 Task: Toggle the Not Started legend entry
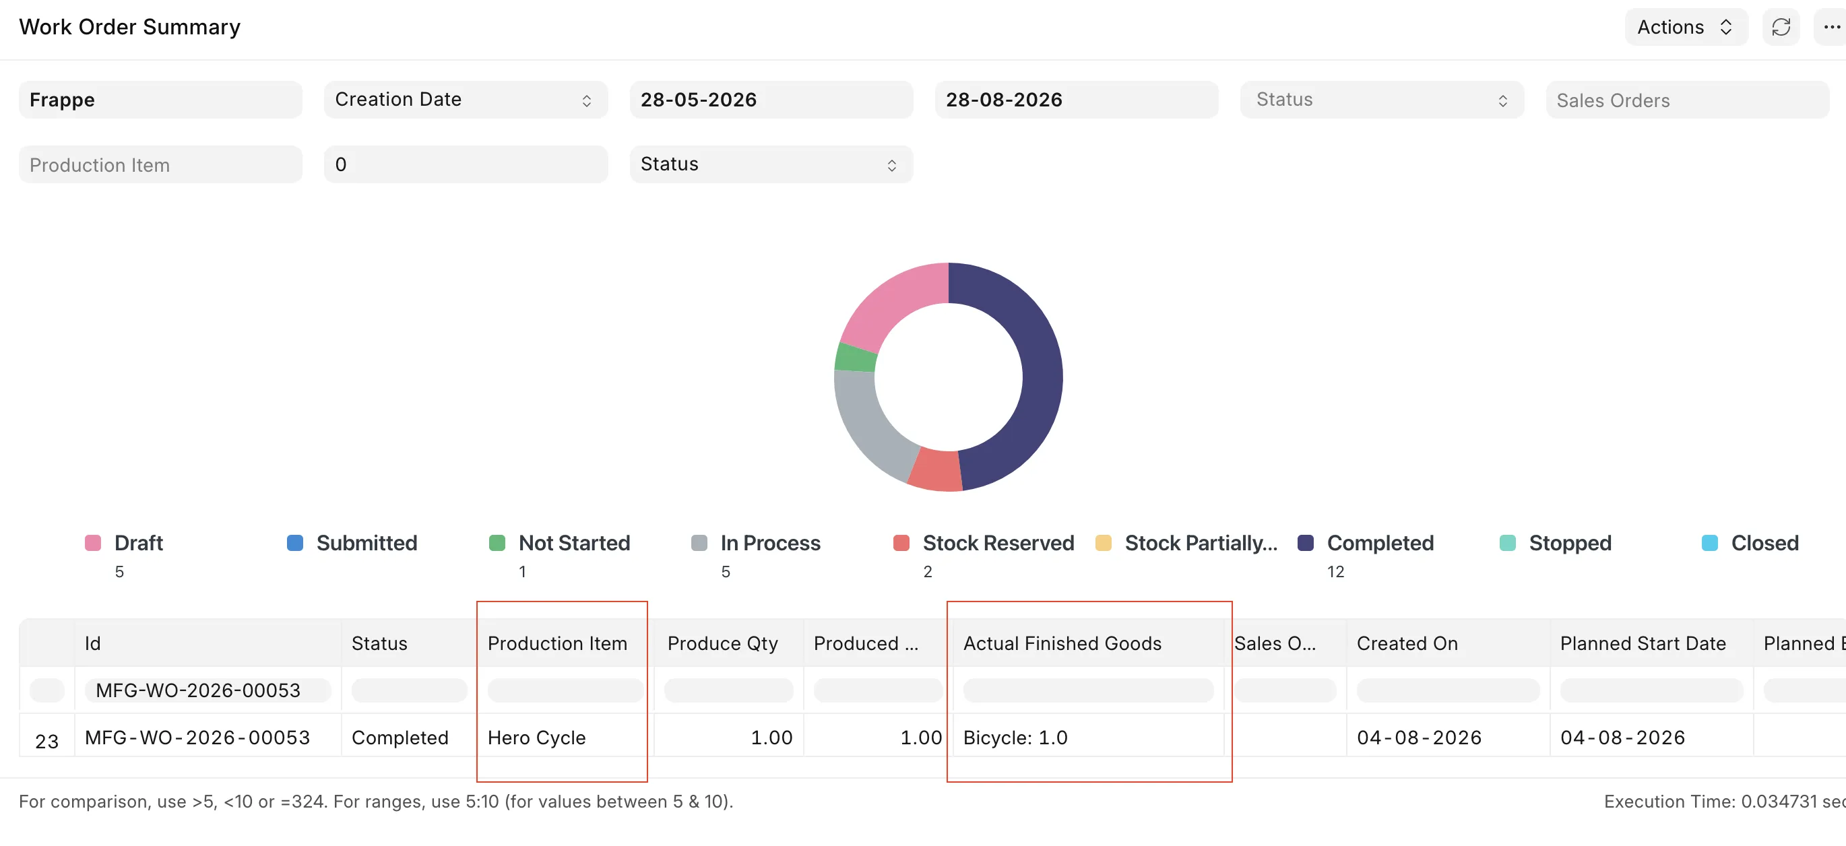[x=560, y=543]
